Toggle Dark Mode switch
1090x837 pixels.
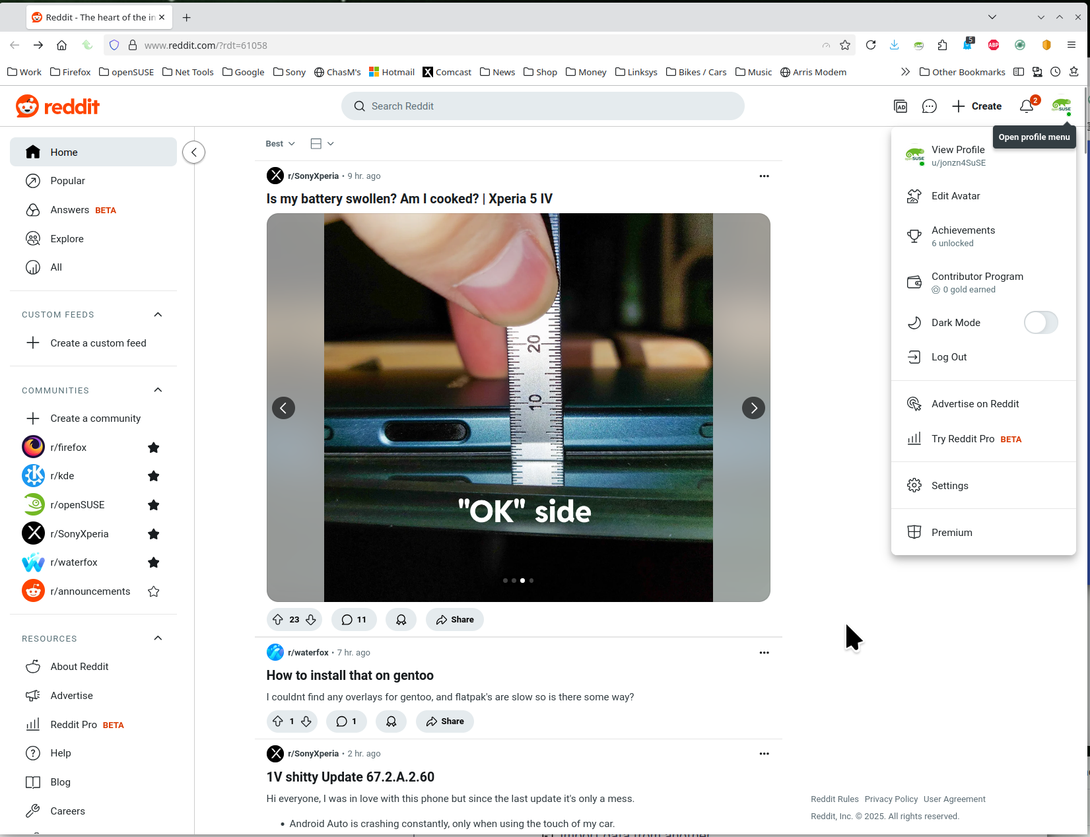[x=1040, y=323]
